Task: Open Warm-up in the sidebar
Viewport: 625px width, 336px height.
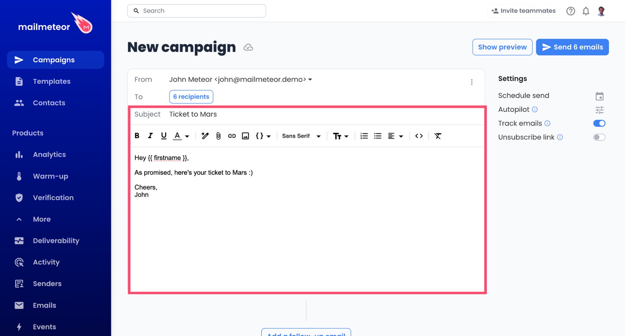Action: tap(55, 176)
